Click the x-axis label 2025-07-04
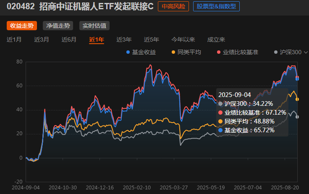The image size is (309, 194). (248, 188)
